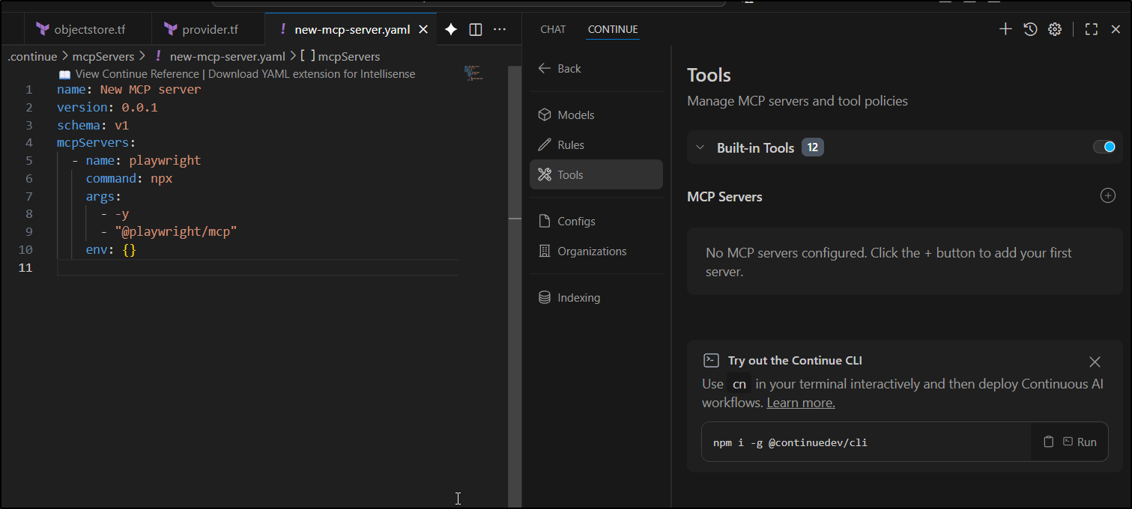This screenshot has height=509, width=1132.
Task: Open the session history clock icon
Action: click(1030, 29)
